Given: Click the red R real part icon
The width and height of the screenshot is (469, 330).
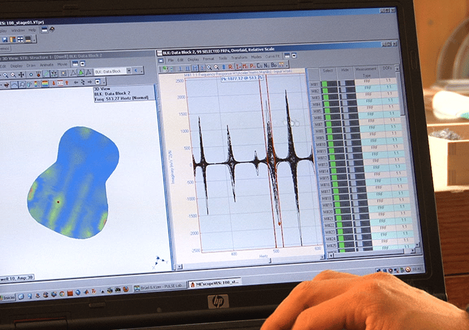Looking at the screenshot, I should (230, 67).
